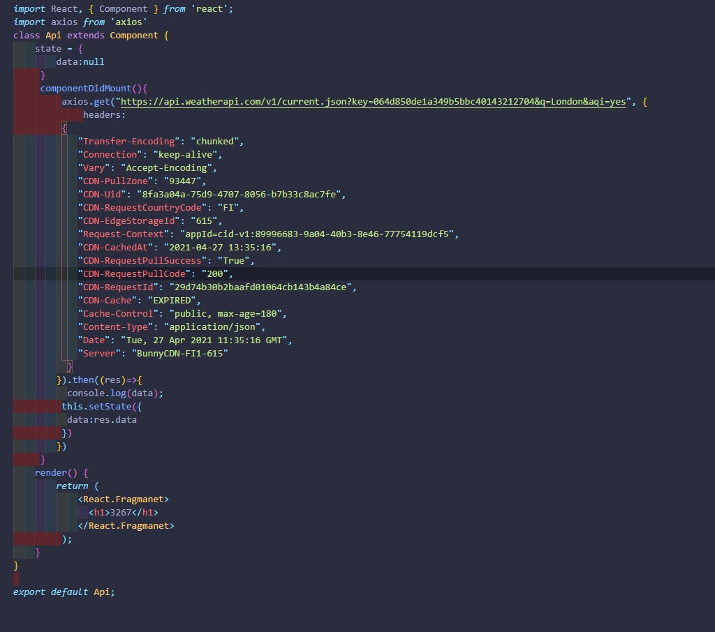715x632 pixels.
Task: Click highlighted "CDN-RequestPullCode": "200" line
Action: click(155, 274)
